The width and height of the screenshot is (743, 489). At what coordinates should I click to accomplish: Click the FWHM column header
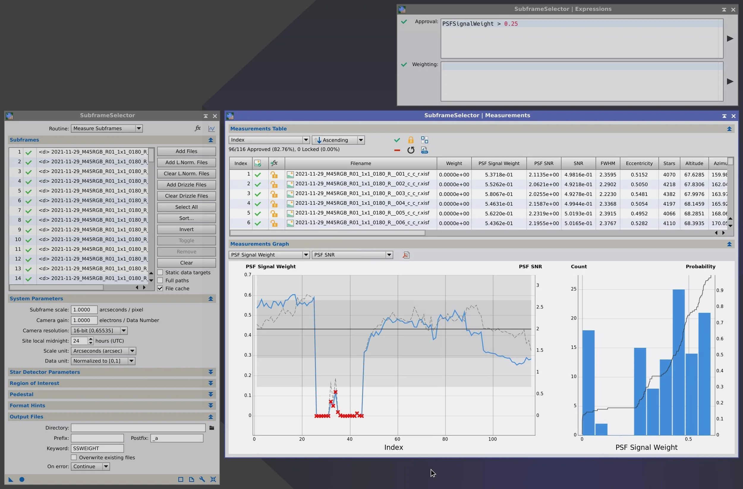click(x=607, y=163)
